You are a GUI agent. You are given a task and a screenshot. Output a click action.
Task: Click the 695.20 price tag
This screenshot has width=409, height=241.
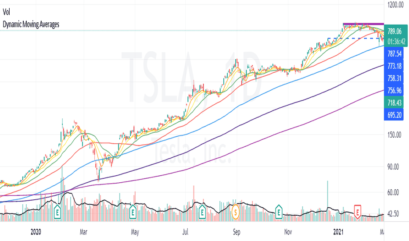(x=394, y=115)
